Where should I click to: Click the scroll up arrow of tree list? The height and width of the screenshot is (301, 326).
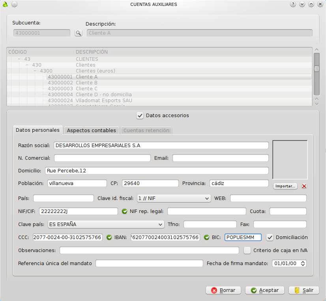[317, 50]
